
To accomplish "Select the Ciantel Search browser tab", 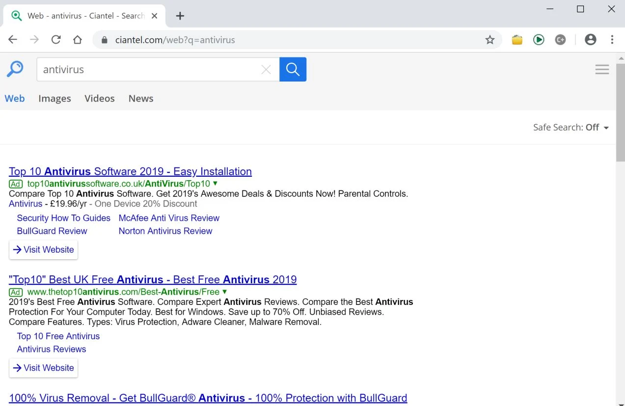I will [84, 16].
